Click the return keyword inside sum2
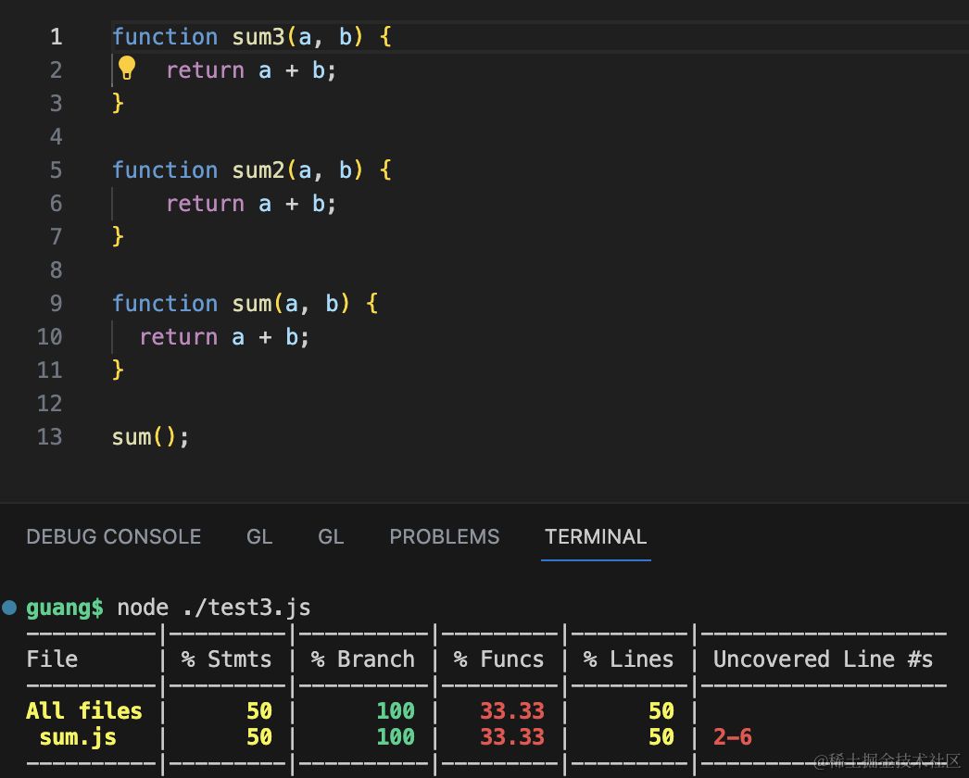 click(205, 204)
